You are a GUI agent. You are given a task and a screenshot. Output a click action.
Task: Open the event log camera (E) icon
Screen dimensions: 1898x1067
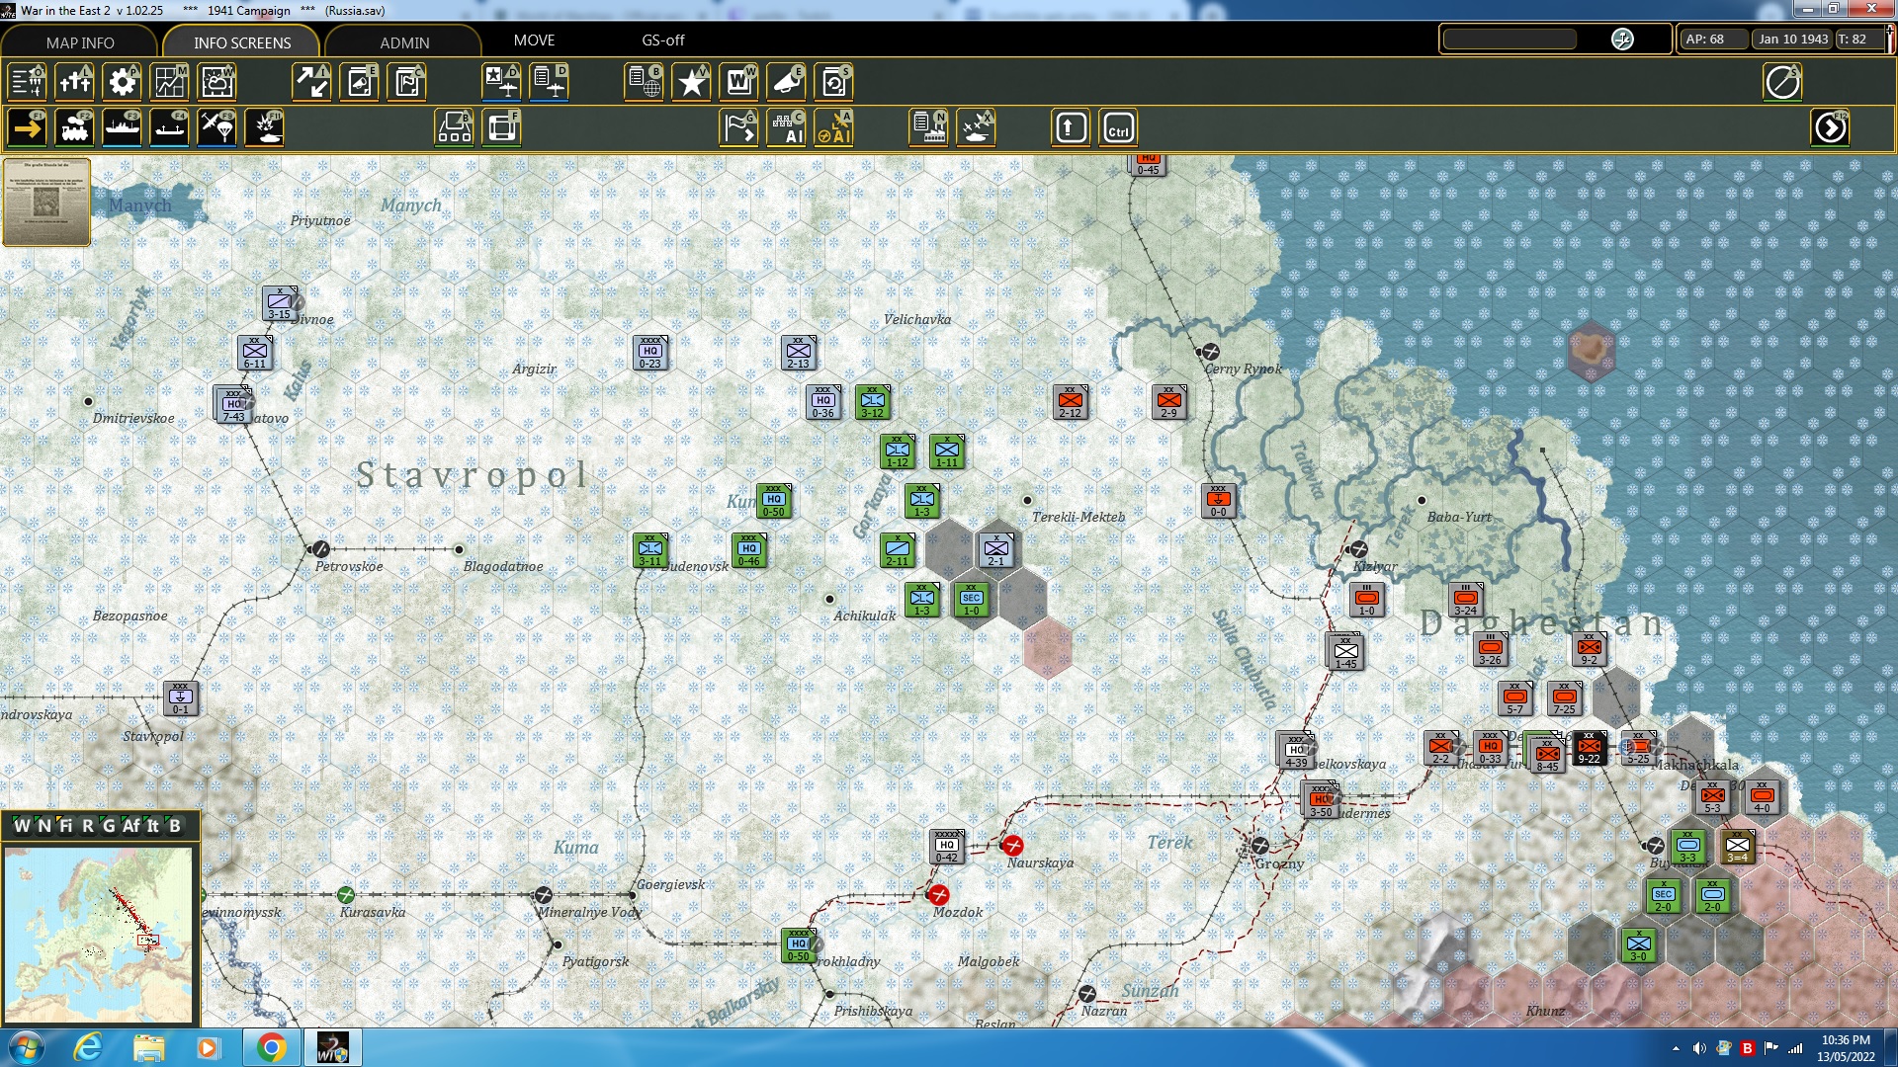click(x=360, y=82)
